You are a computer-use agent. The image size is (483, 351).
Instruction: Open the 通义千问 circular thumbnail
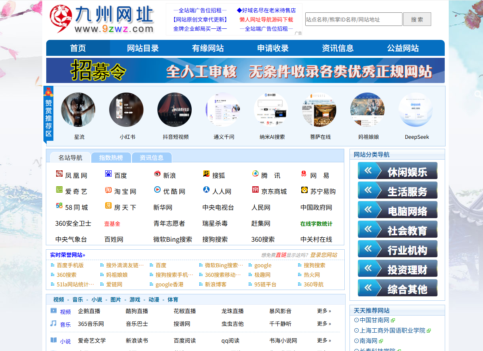pyautogui.click(x=223, y=110)
